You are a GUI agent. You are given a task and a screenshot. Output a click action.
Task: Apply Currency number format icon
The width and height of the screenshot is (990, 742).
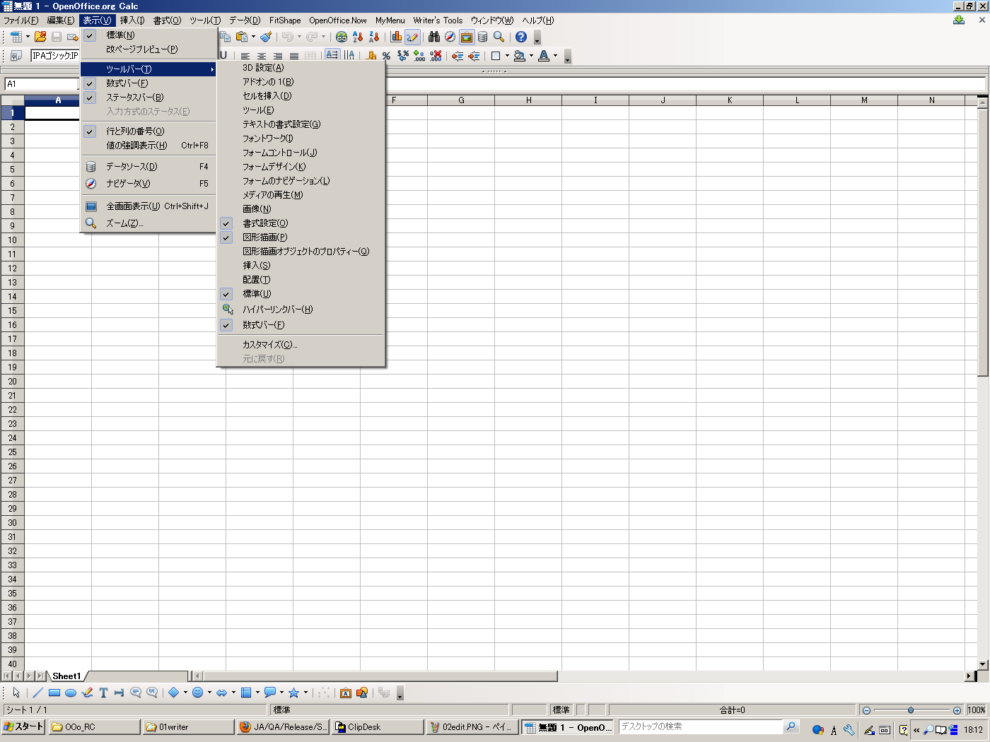(371, 56)
